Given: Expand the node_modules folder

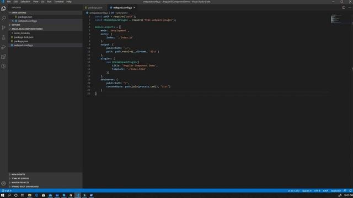Looking at the screenshot, I should click(45, 33).
